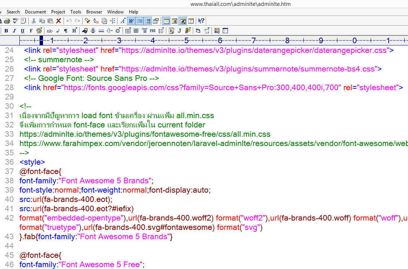Screen dimensions: 408x269
Task: Click the scissors Cut icon
Action: tap(34, 21)
